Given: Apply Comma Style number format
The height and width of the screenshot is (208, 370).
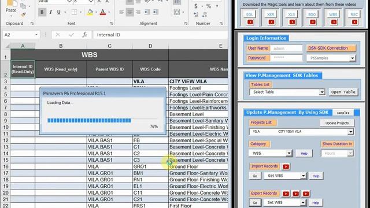Looking at the screenshot, I should tap(217, 6).
